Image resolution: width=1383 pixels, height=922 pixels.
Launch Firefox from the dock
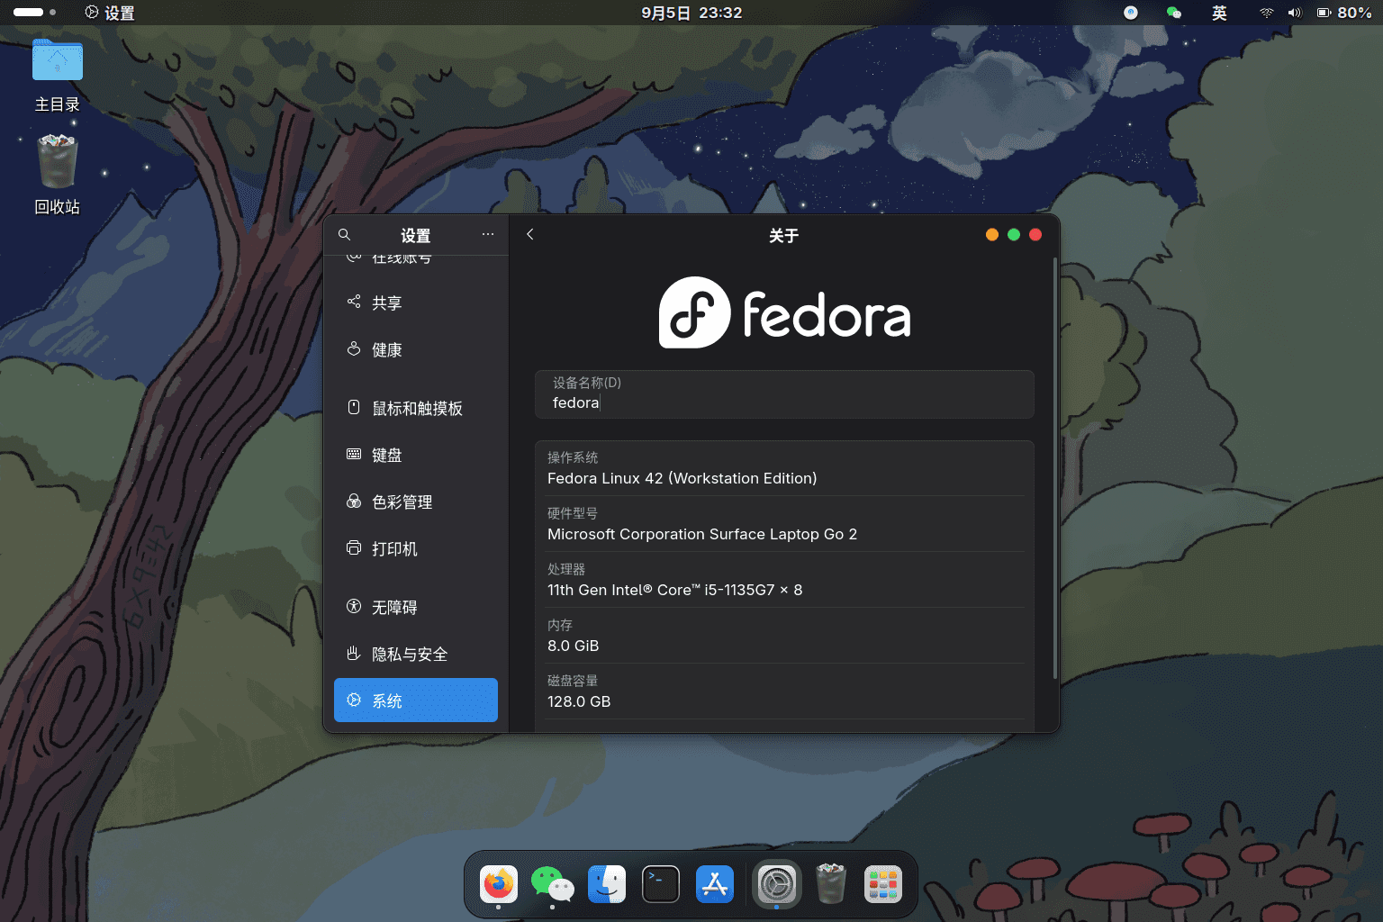pos(499,884)
